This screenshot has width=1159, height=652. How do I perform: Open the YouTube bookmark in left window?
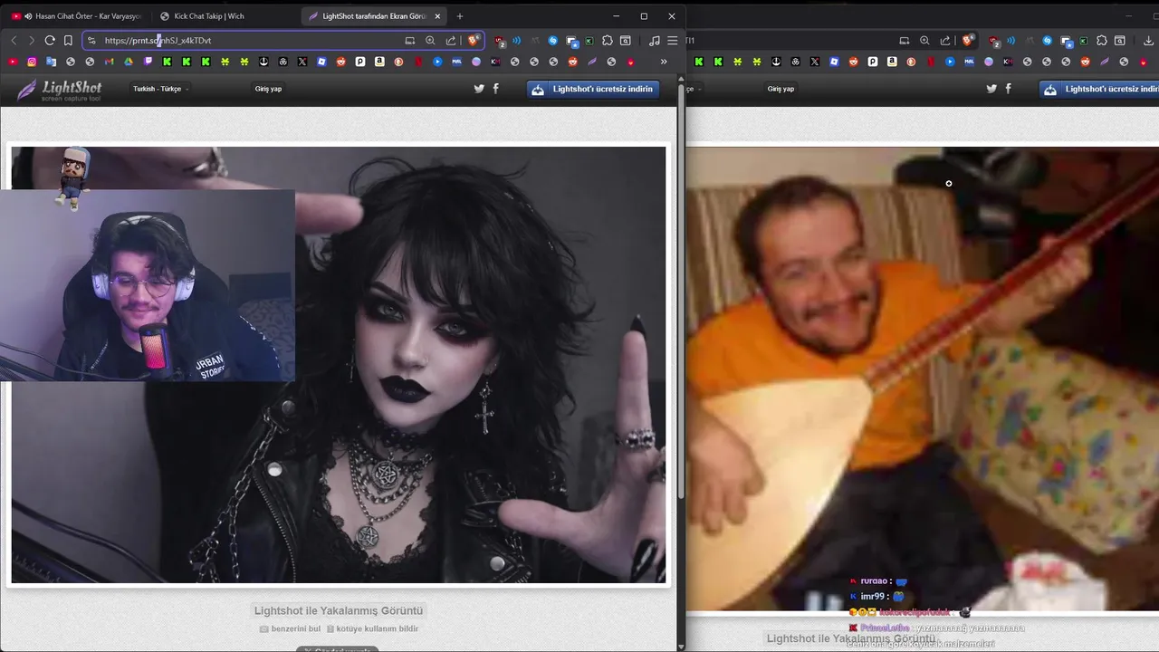click(x=13, y=62)
